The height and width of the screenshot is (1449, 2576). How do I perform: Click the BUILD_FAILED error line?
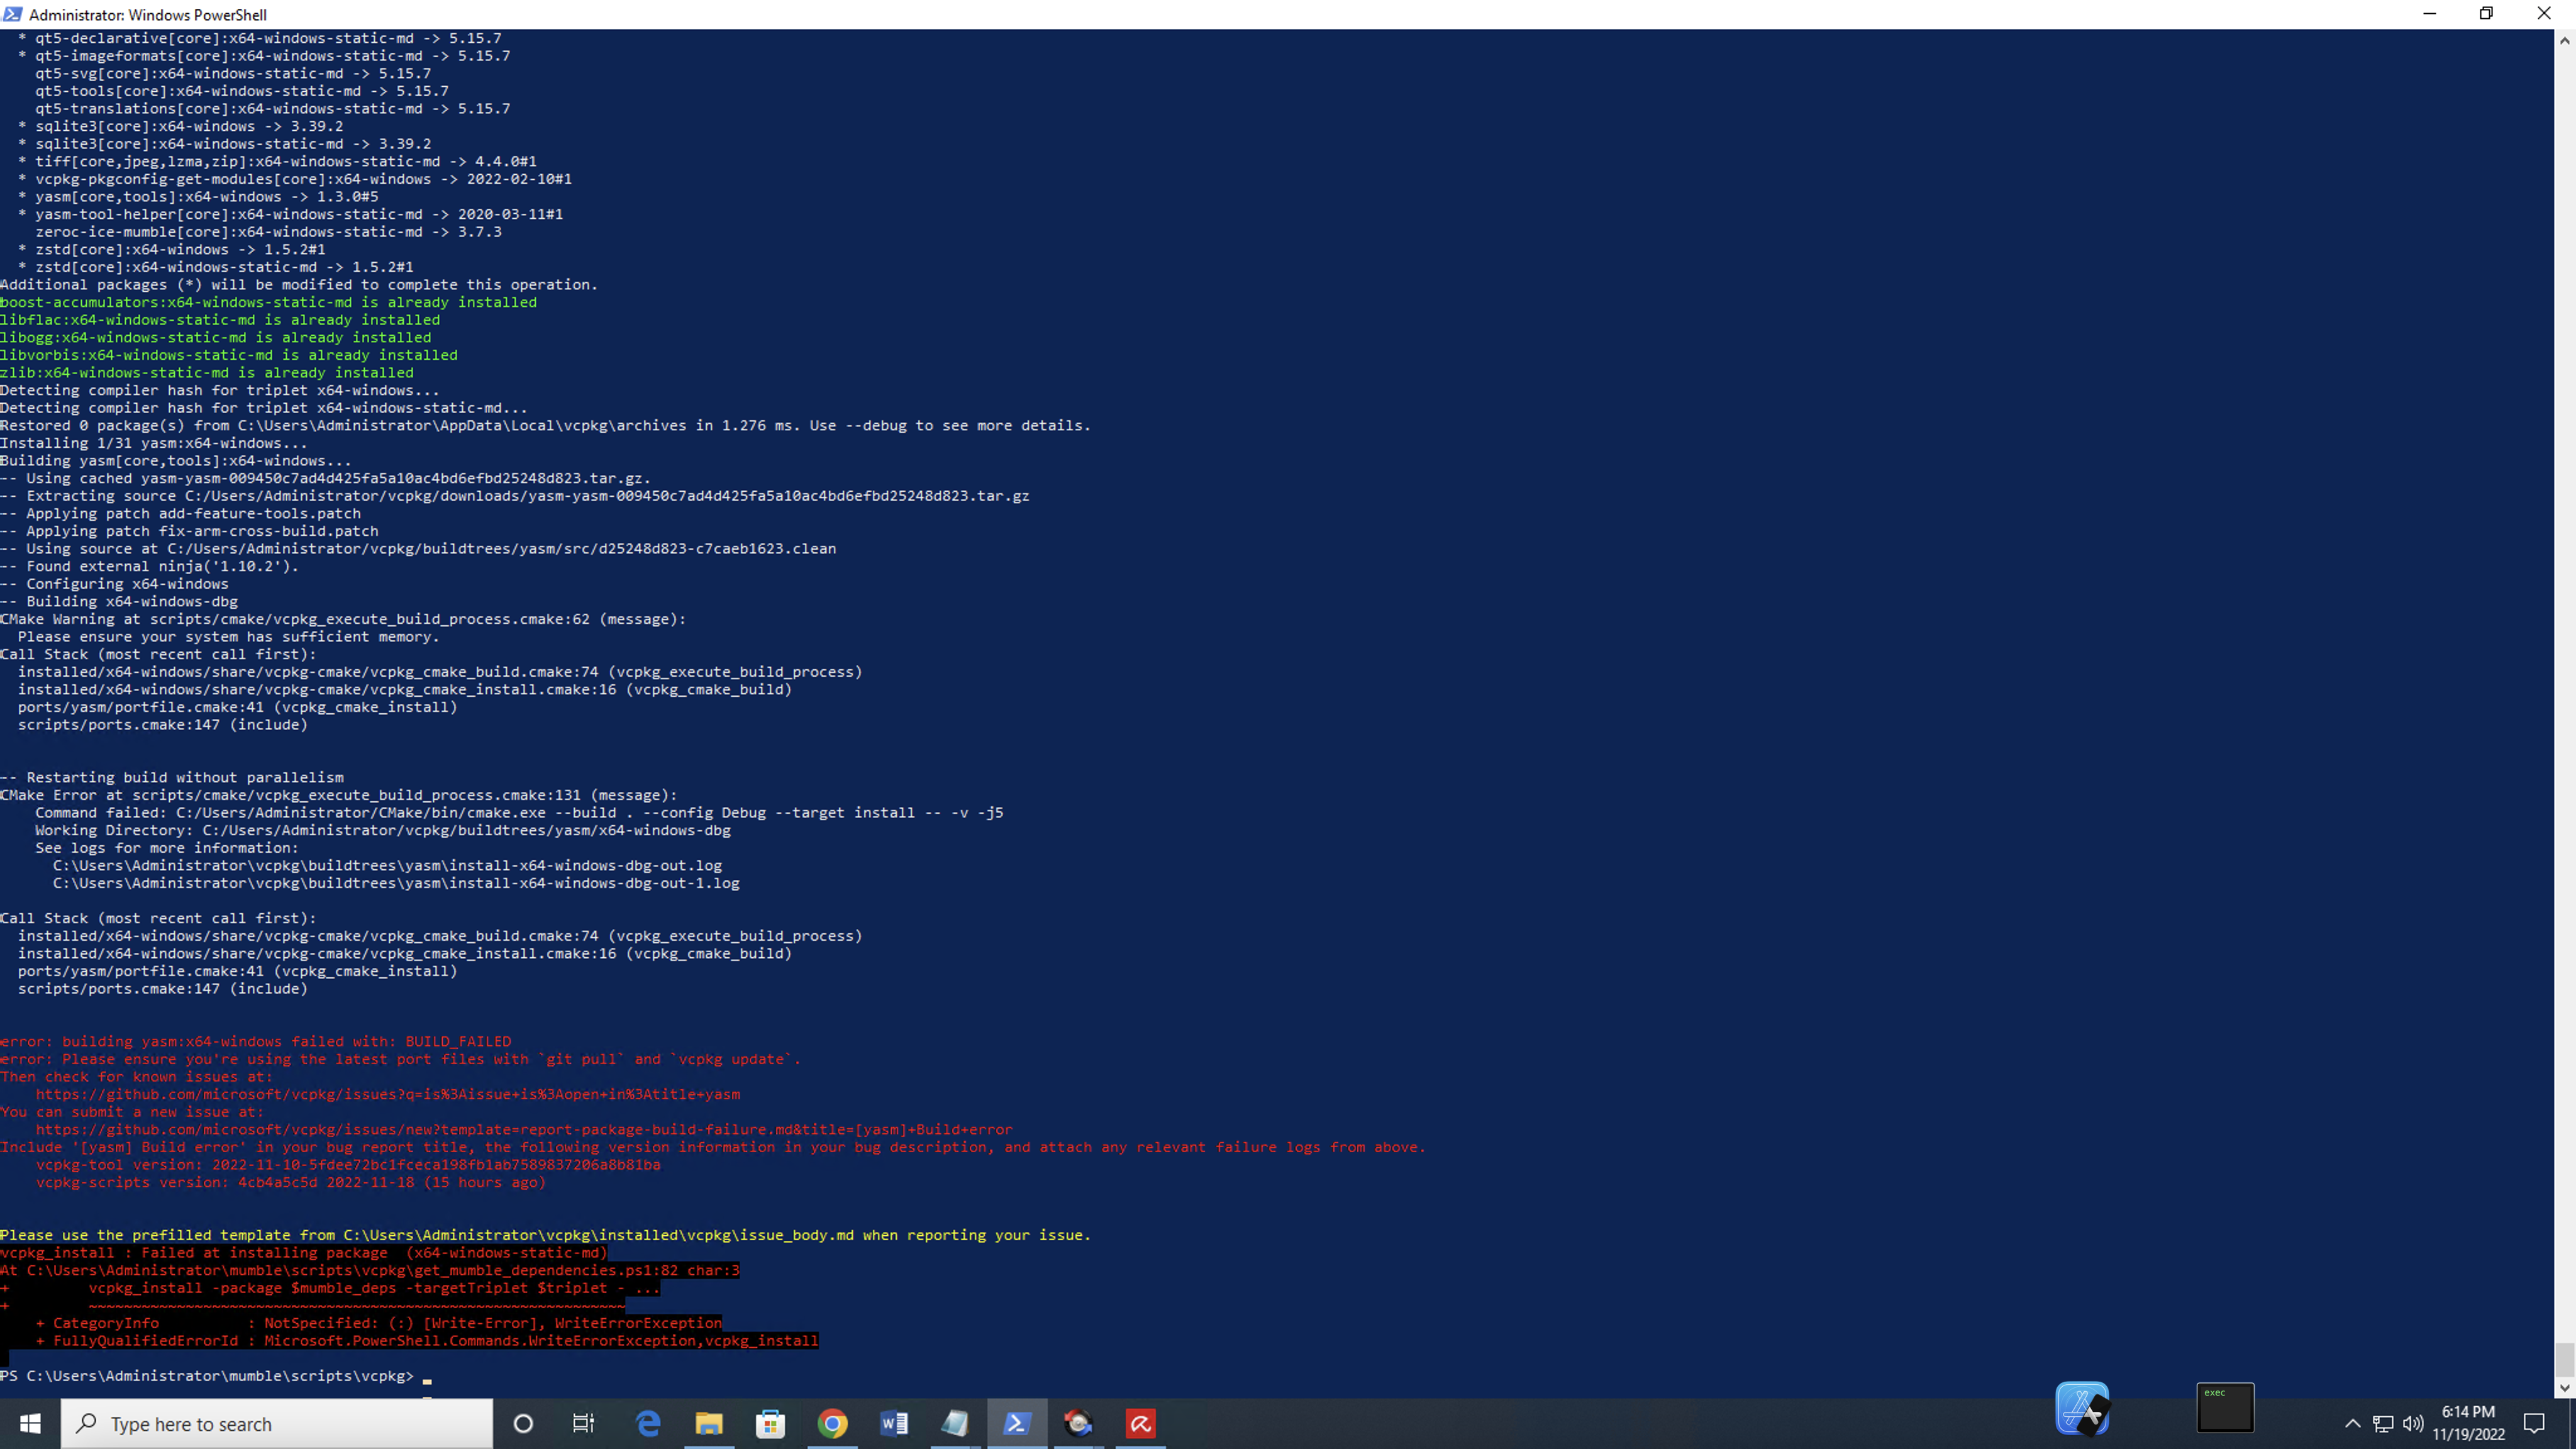pyautogui.click(x=255, y=1042)
